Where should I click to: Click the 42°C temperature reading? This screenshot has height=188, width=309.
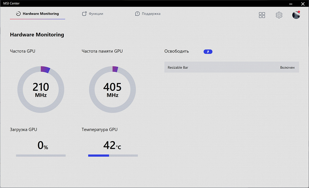click(112, 146)
